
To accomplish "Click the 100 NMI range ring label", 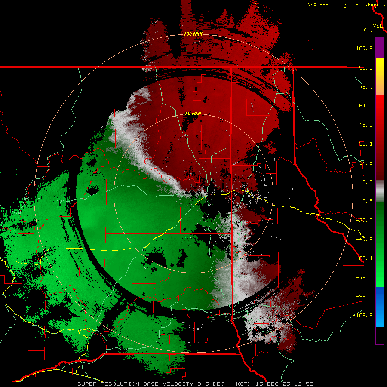I will 193,34.
